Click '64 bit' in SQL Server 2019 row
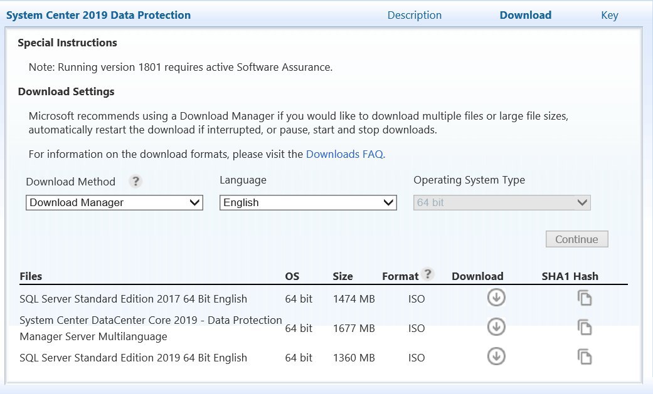Viewport: 653px width, 394px height. tap(299, 358)
